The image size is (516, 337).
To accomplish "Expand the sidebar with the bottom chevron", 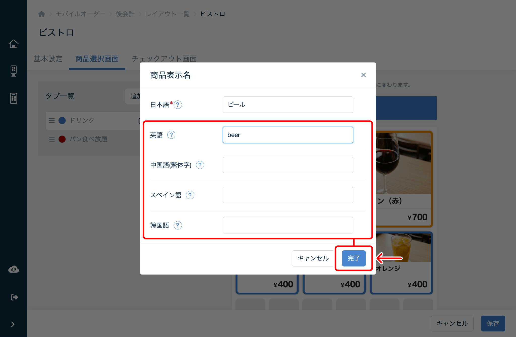I will click(13, 324).
